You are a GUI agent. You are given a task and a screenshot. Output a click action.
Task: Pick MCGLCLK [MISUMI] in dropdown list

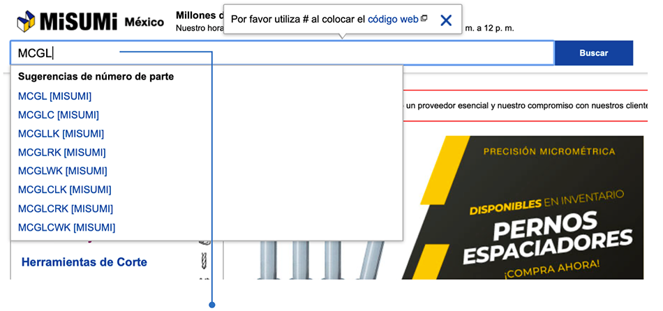click(x=64, y=190)
